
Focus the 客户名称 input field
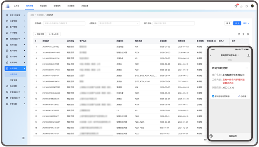[174, 24]
